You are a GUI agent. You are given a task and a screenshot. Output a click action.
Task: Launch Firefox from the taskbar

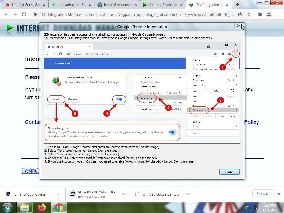(x=42, y=207)
